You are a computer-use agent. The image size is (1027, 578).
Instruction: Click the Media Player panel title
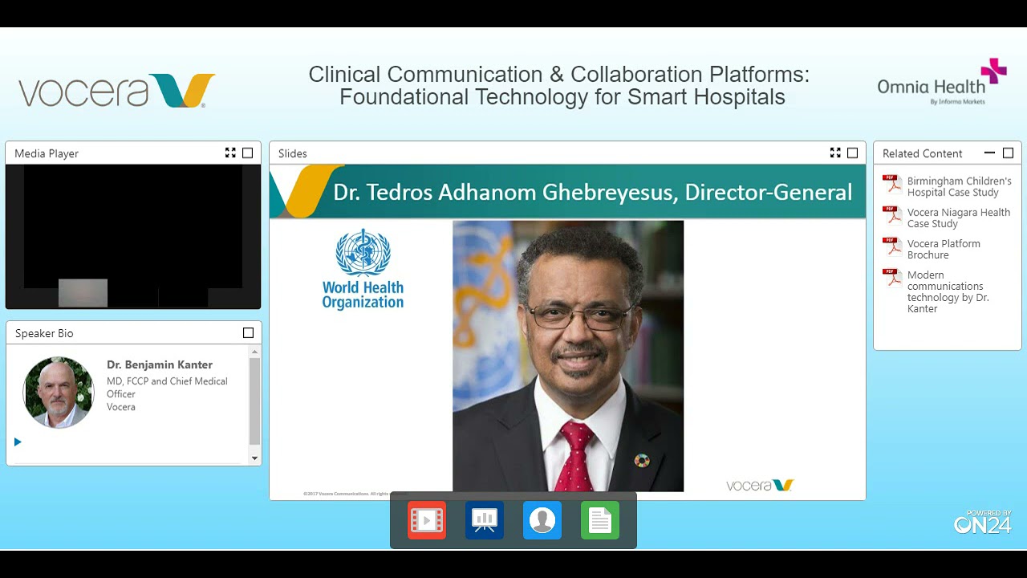(47, 153)
